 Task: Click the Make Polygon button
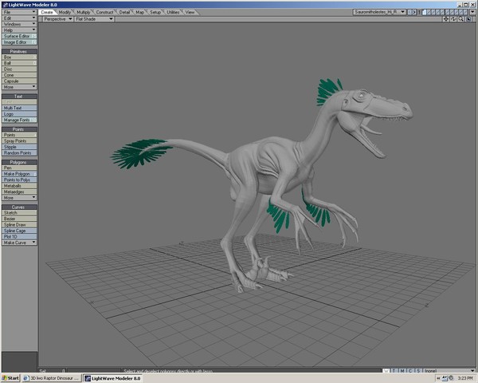click(19, 174)
